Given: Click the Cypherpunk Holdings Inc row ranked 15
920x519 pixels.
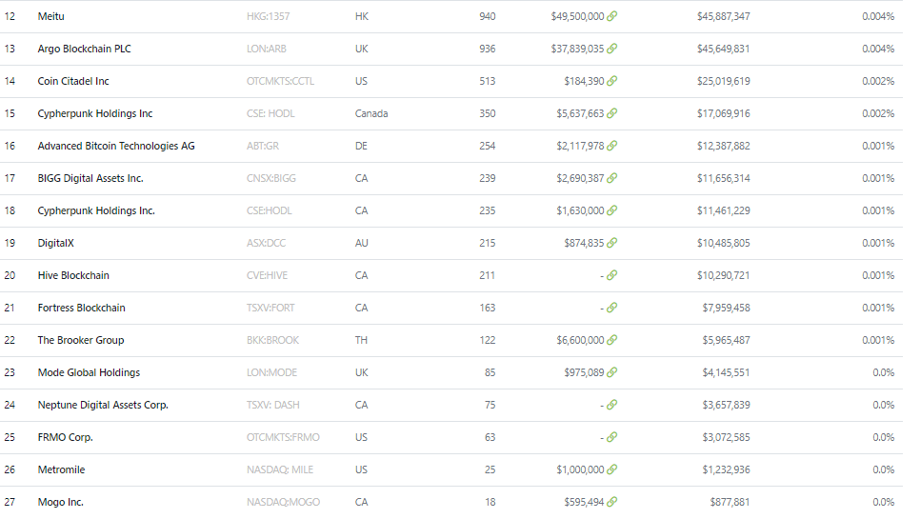Looking at the screenshot, I should 451,113.
